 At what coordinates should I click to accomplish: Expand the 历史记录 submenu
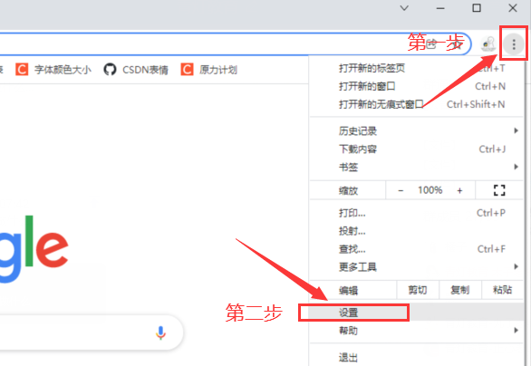(x=417, y=131)
